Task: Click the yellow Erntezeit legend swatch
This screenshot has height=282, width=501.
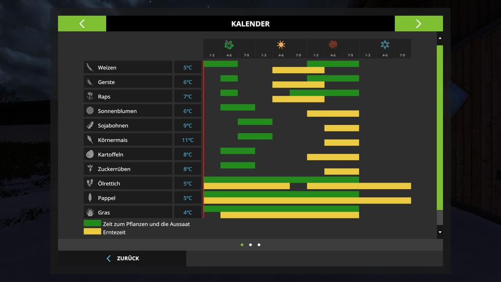Action: (x=92, y=232)
